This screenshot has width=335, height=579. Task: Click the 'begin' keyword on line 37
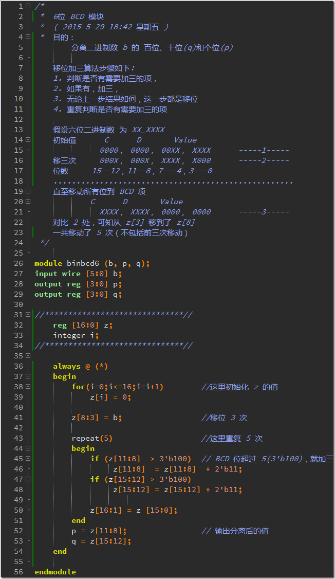tap(65, 376)
